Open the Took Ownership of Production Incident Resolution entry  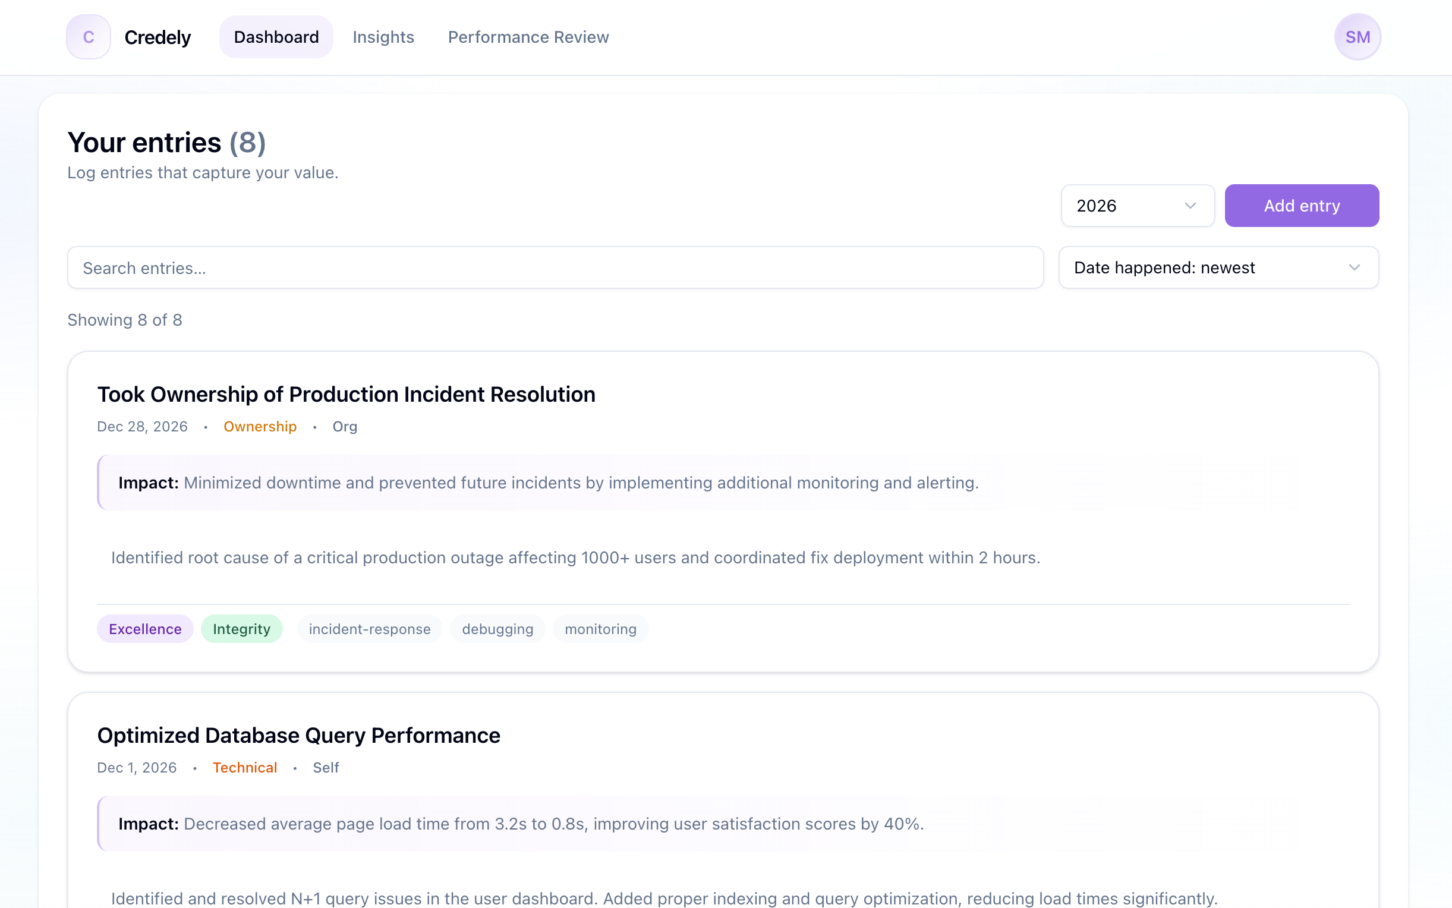(x=347, y=395)
